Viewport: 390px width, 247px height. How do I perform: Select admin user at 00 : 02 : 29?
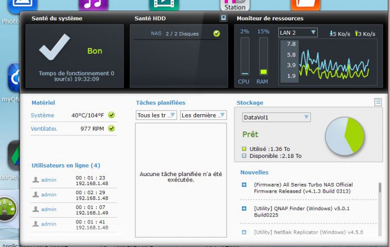pyautogui.click(x=49, y=195)
